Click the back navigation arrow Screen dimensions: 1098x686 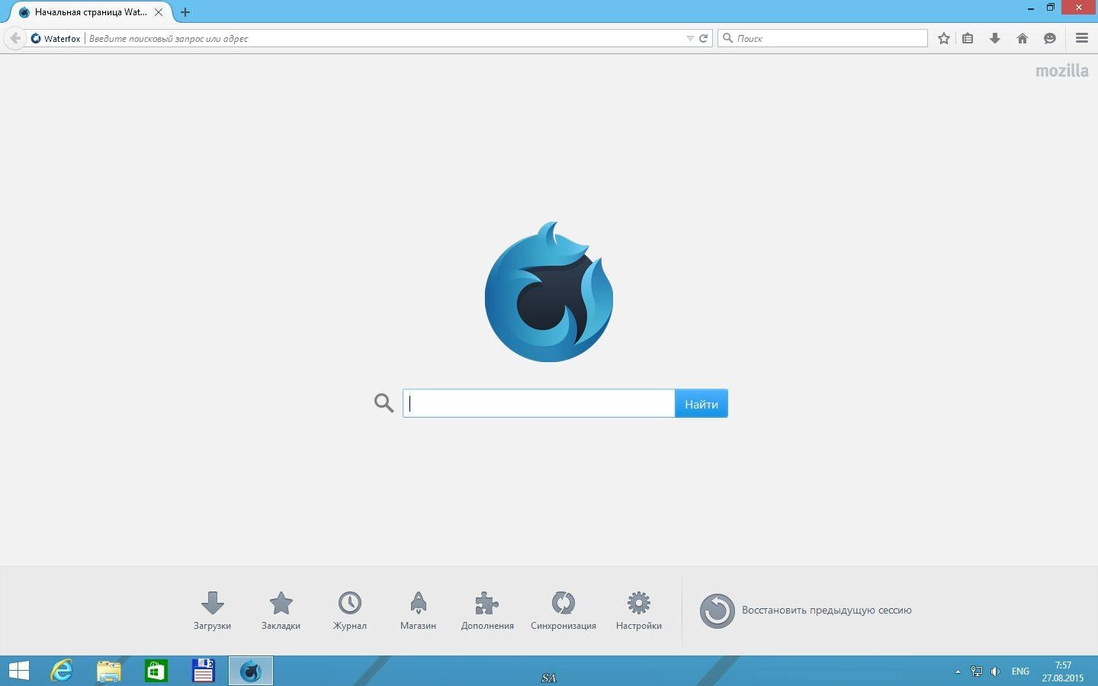[14, 38]
